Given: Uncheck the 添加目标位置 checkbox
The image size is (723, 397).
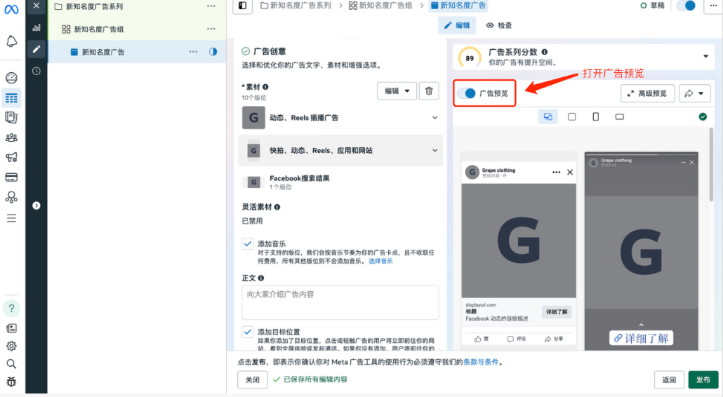Looking at the screenshot, I should pos(248,332).
